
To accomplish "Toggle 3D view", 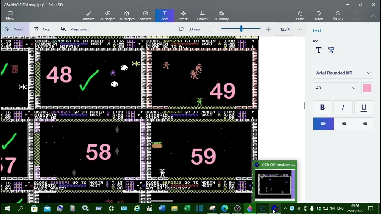I will (190, 29).
